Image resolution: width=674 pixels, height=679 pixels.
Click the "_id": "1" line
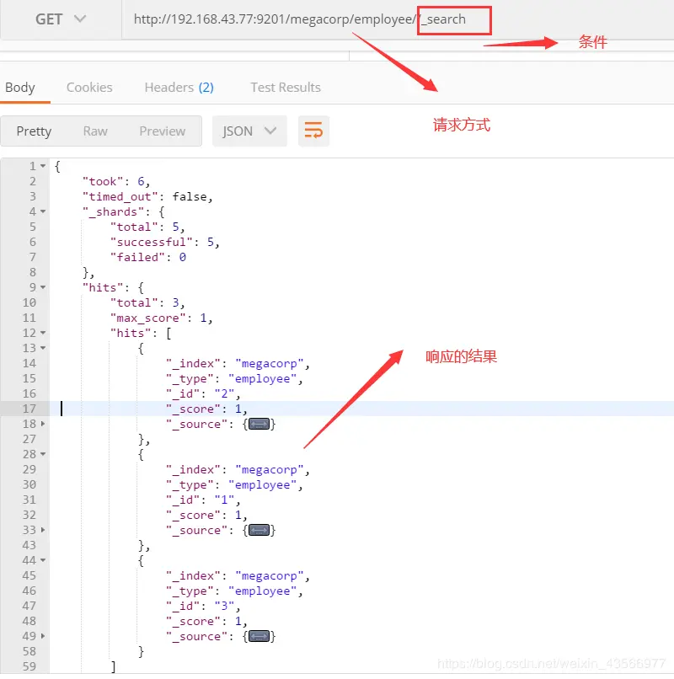(203, 500)
